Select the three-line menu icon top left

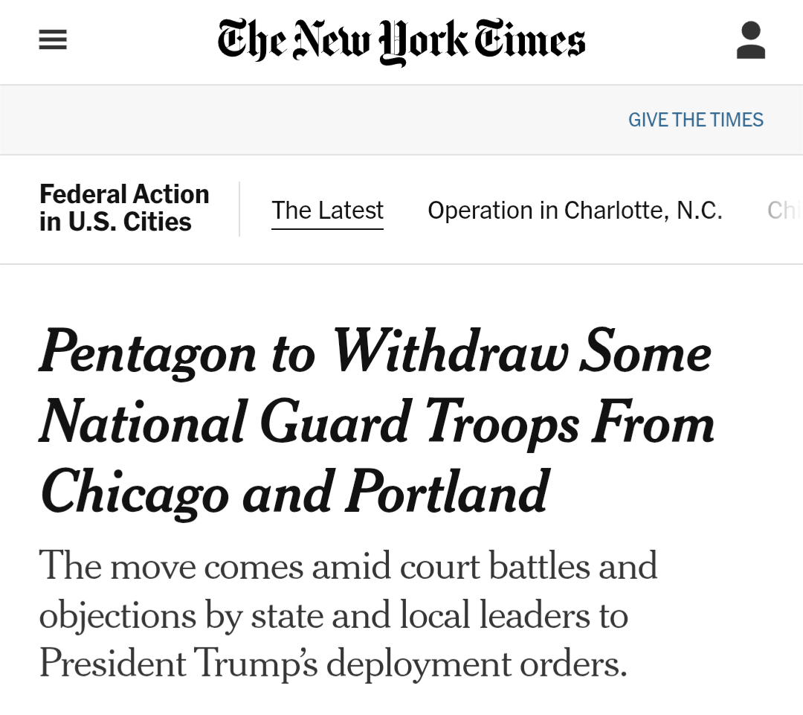point(52,39)
